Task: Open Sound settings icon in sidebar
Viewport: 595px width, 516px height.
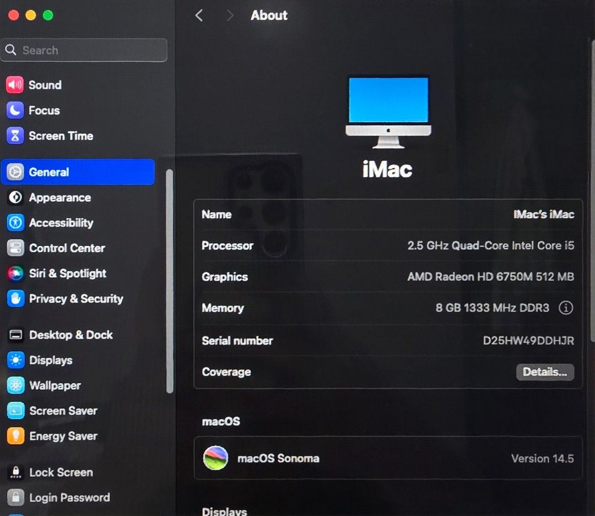Action: [x=15, y=85]
